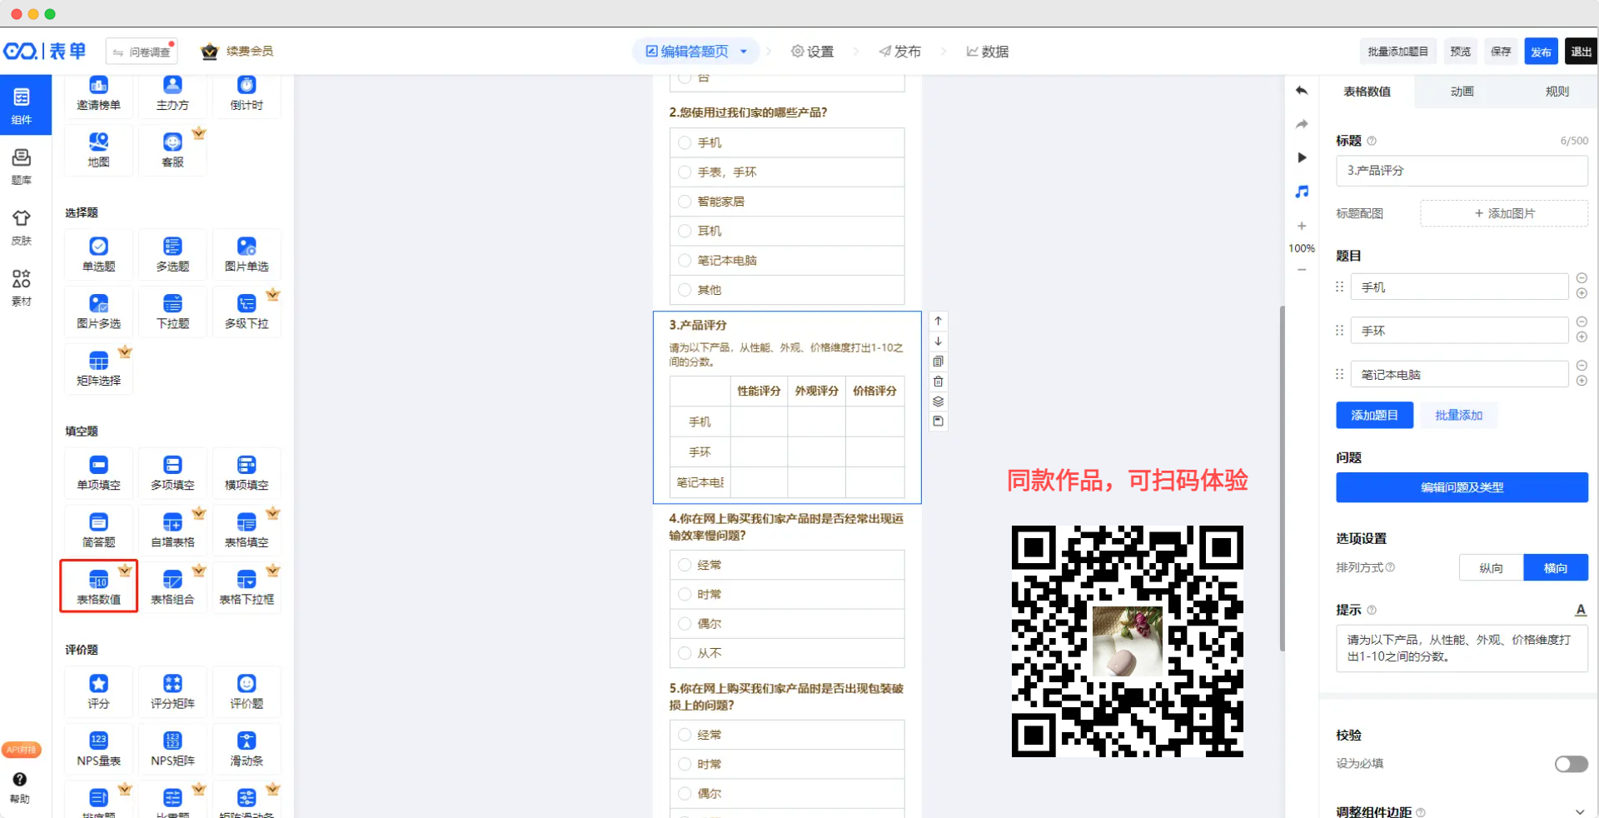The height and width of the screenshot is (818, 1599).
Task: Toggle the 设为必填 switch
Action: coord(1571,764)
